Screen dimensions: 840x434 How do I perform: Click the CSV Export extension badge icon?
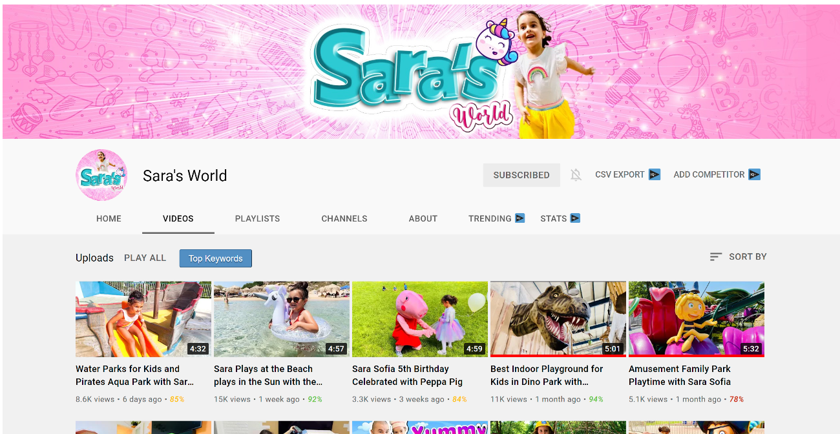pyautogui.click(x=655, y=174)
